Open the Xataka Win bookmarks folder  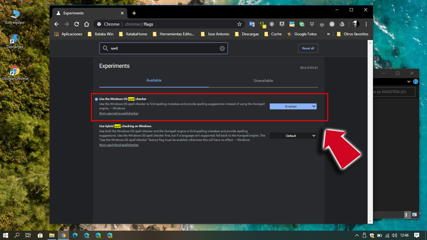(x=100, y=34)
